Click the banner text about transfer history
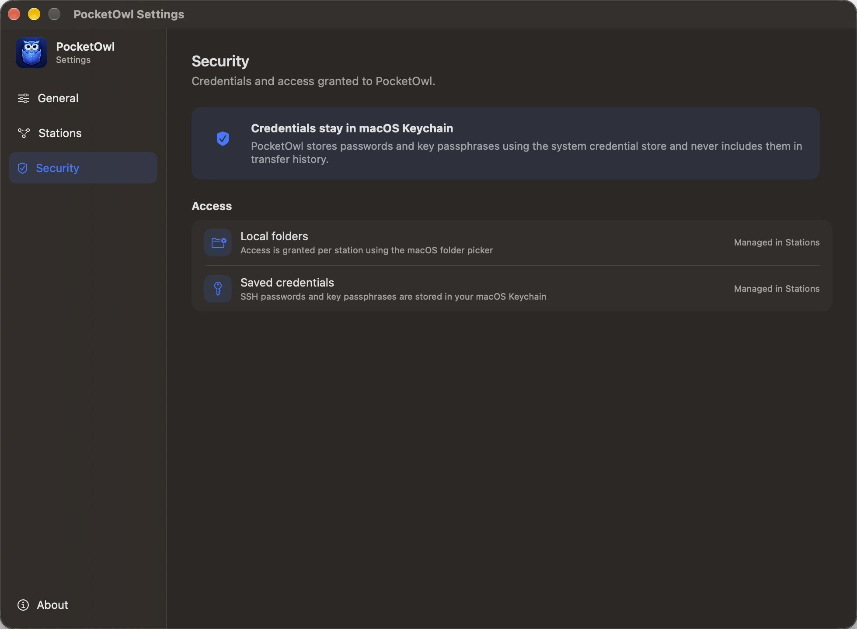 point(526,152)
